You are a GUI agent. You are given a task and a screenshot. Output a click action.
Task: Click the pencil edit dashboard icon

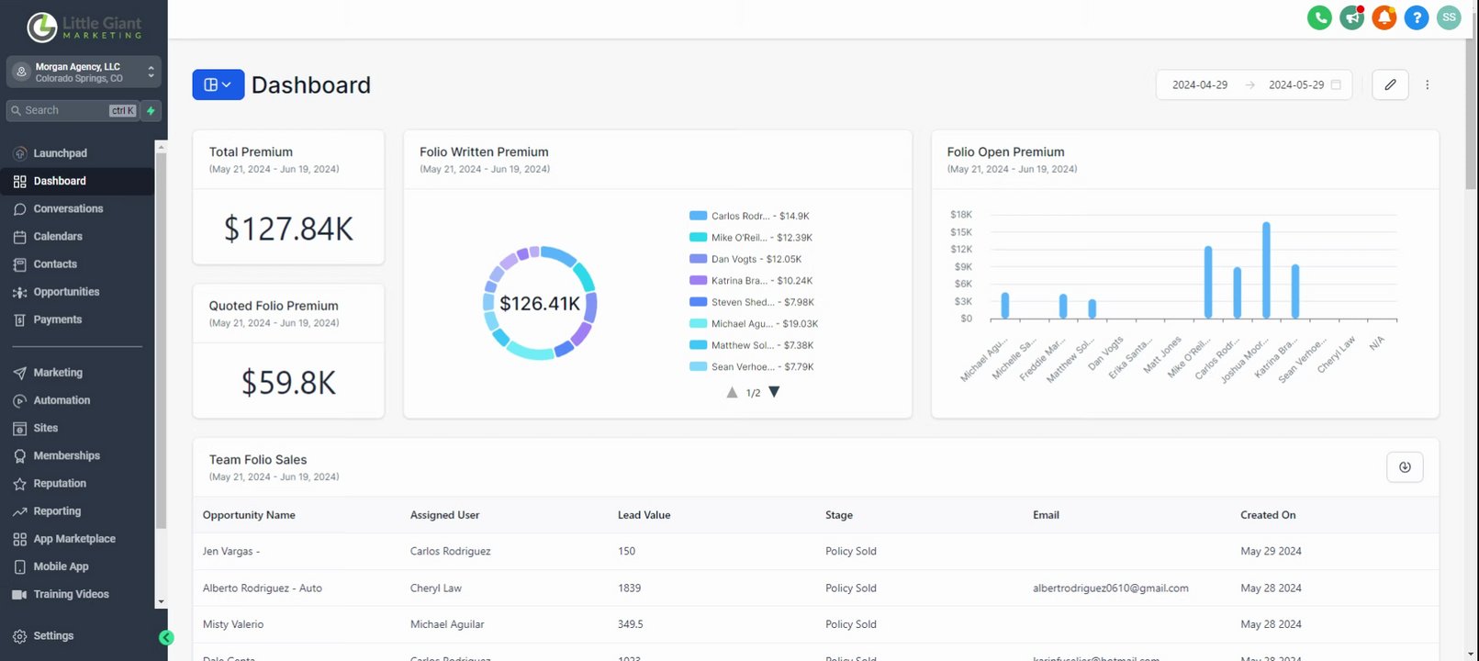pos(1390,84)
